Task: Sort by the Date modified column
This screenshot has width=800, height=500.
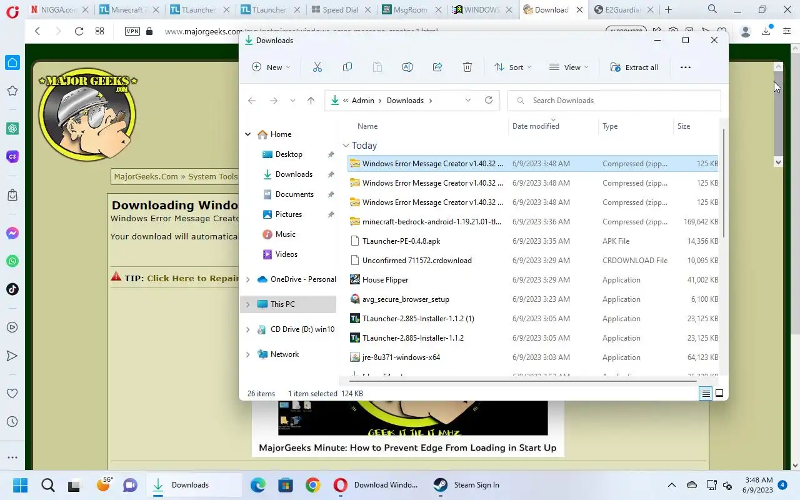Action: pyautogui.click(x=536, y=126)
